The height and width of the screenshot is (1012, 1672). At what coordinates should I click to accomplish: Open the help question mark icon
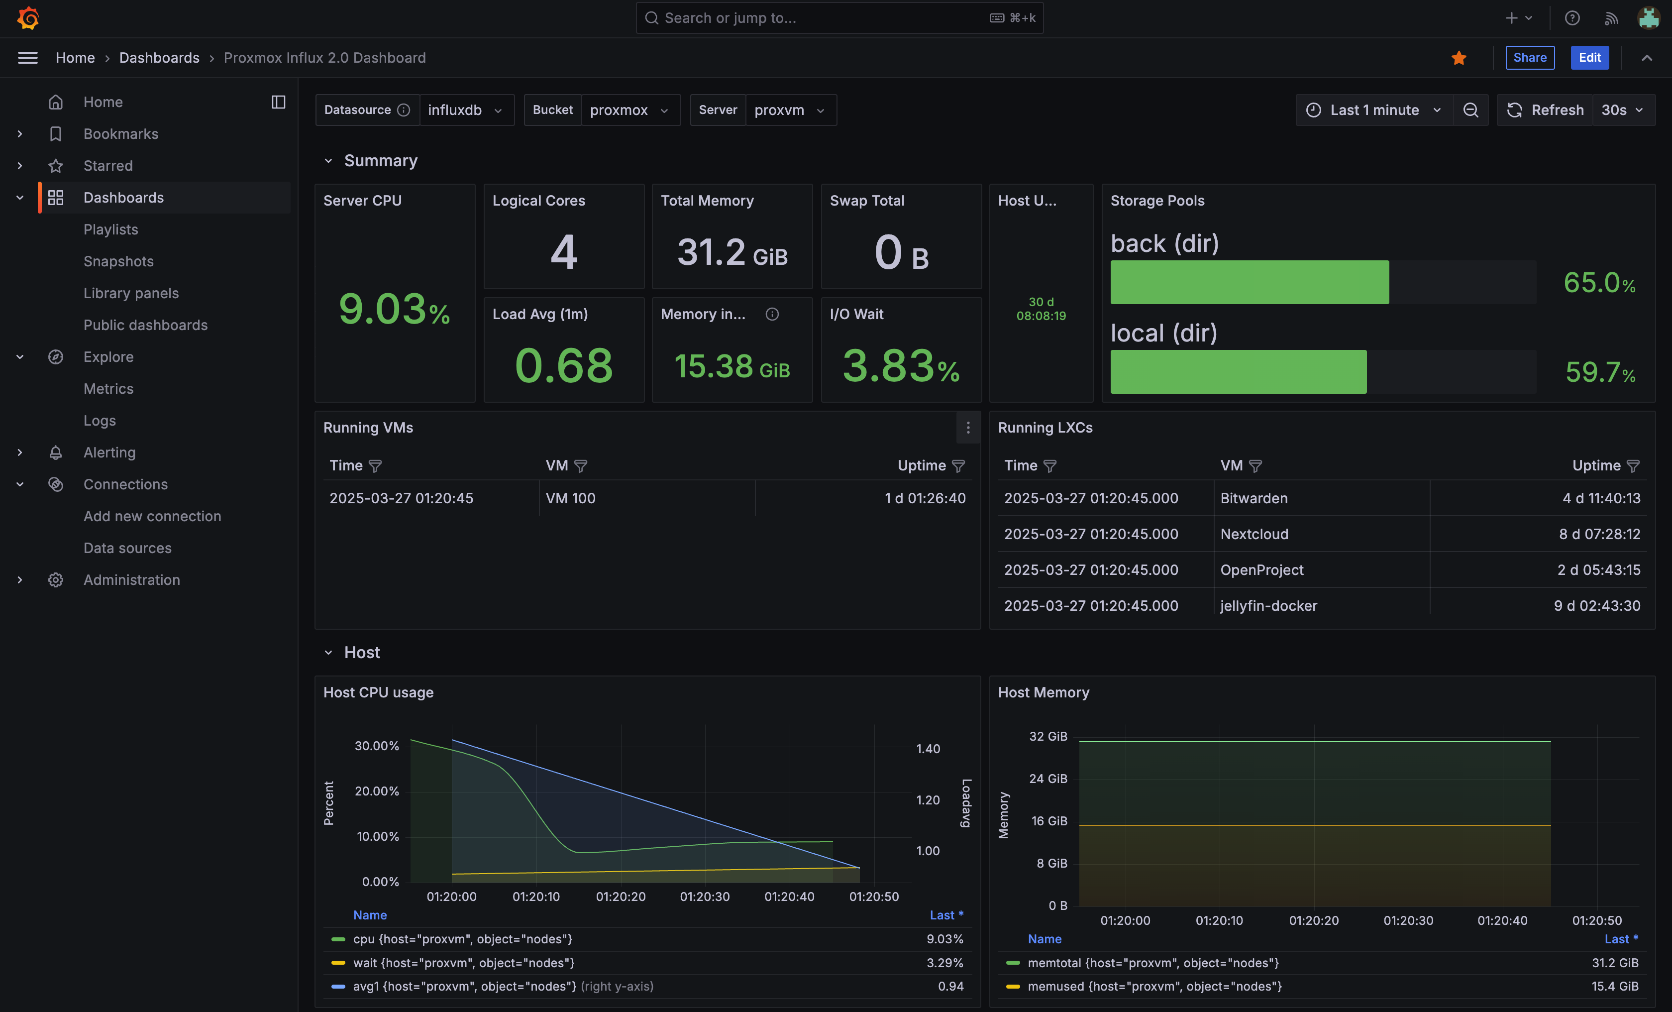1572,18
